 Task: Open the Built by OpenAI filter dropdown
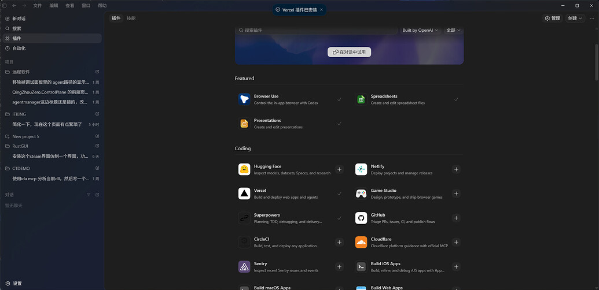pos(420,30)
